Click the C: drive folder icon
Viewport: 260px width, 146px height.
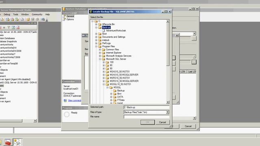[x=96, y=21]
